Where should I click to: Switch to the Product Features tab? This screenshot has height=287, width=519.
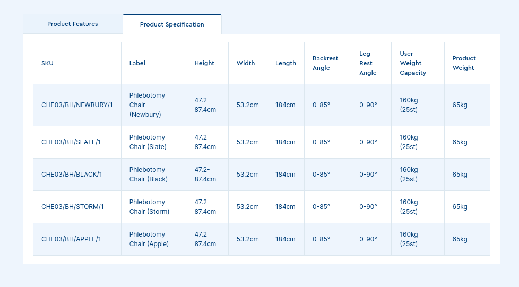[x=72, y=24]
